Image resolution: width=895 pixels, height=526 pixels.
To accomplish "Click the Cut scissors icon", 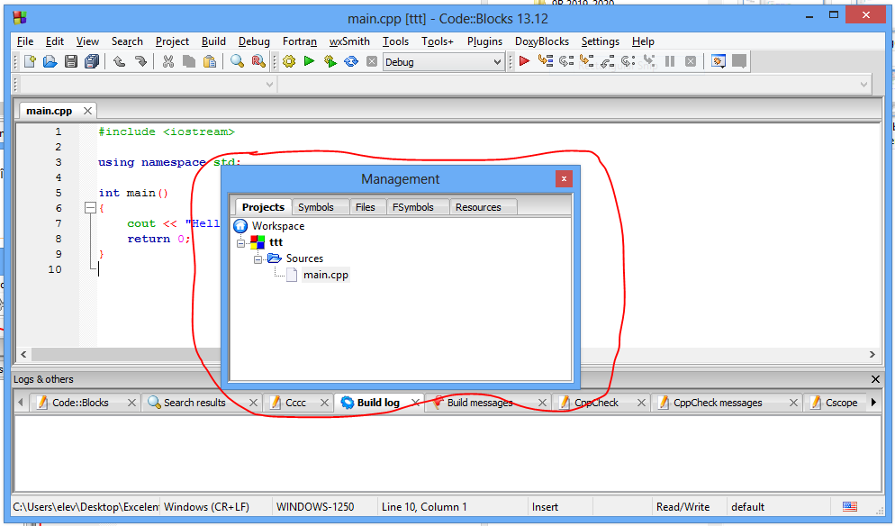I will click(x=168, y=61).
